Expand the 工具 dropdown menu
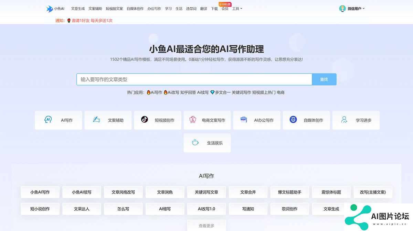The height and width of the screenshot is (231, 413). [x=237, y=9]
